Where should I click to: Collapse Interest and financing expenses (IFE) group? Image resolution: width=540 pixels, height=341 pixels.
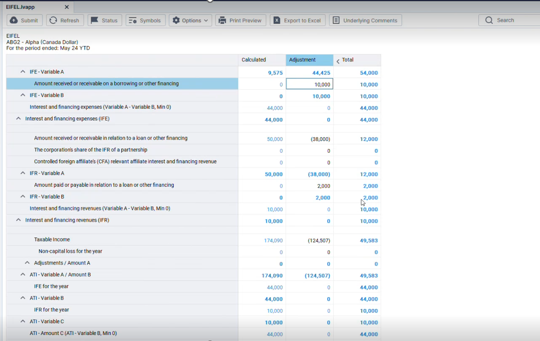point(18,118)
